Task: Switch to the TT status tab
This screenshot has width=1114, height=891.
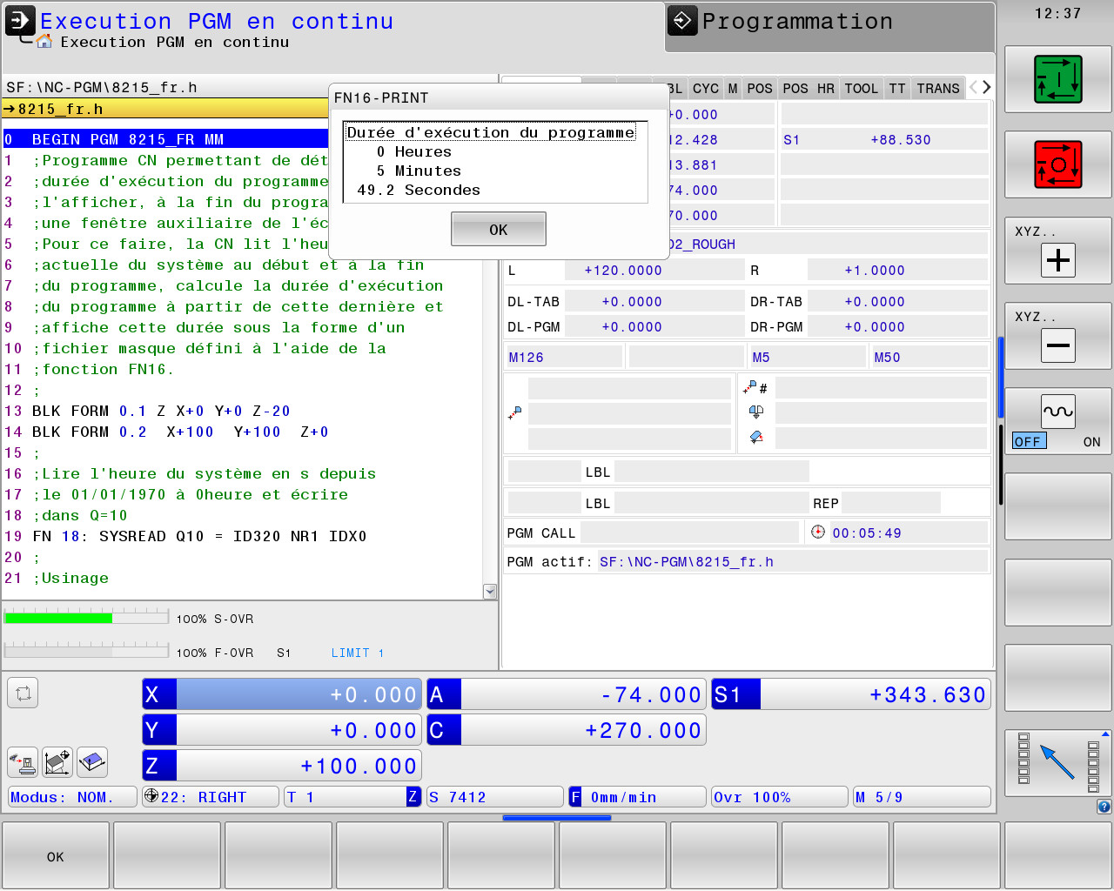Action: pyautogui.click(x=897, y=88)
